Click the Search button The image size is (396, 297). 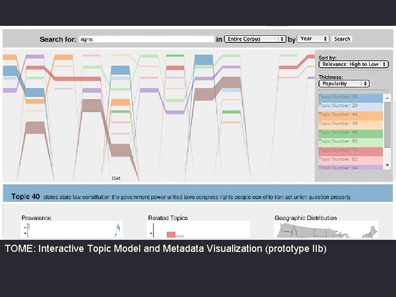tap(342, 39)
